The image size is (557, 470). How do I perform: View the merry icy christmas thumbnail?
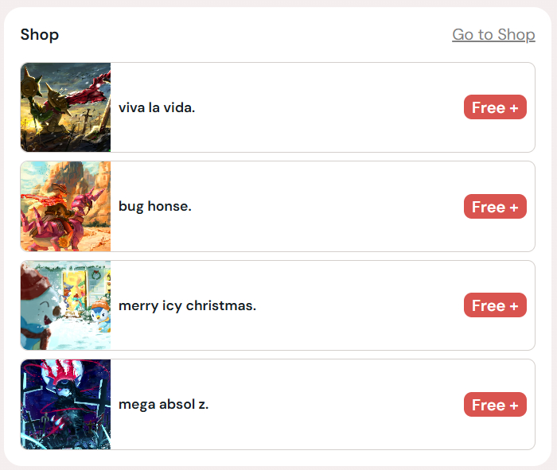tap(66, 305)
